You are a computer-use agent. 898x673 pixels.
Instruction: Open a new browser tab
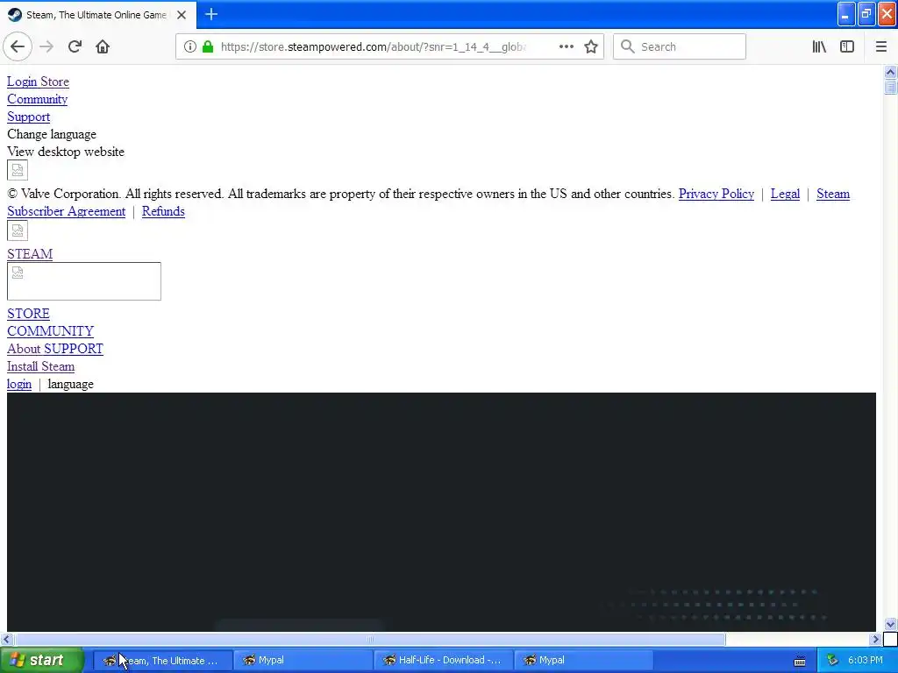(x=211, y=14)
